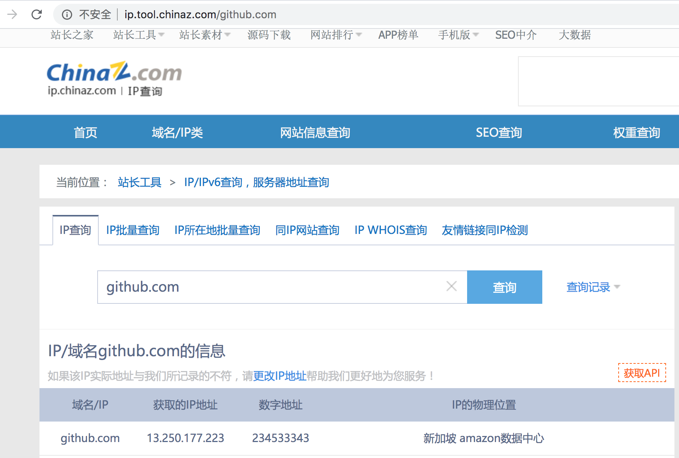This screenshot has width=679, height=458.
Task: Open SEO中介 link
Action: [516, 35]
